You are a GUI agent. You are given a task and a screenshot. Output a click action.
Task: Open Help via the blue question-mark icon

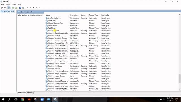click(20, 8)
